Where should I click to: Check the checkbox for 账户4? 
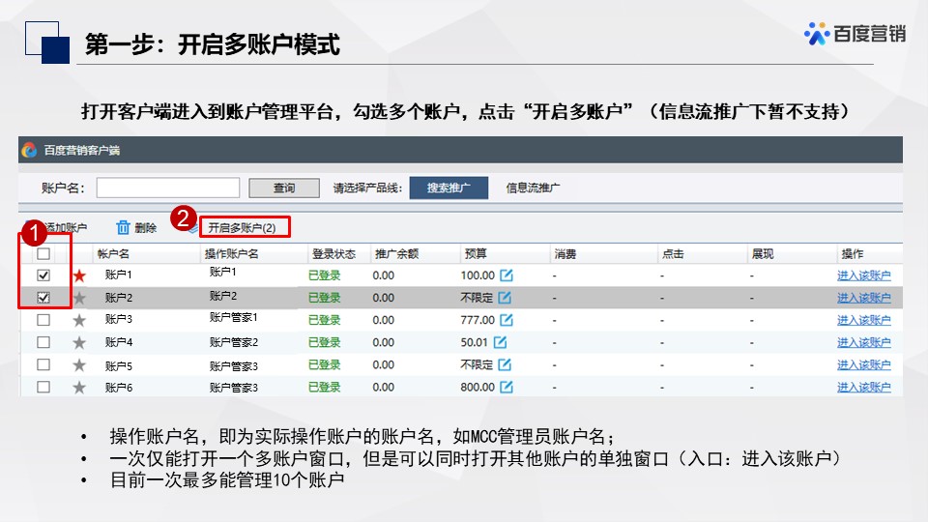(x=43, y=342)
